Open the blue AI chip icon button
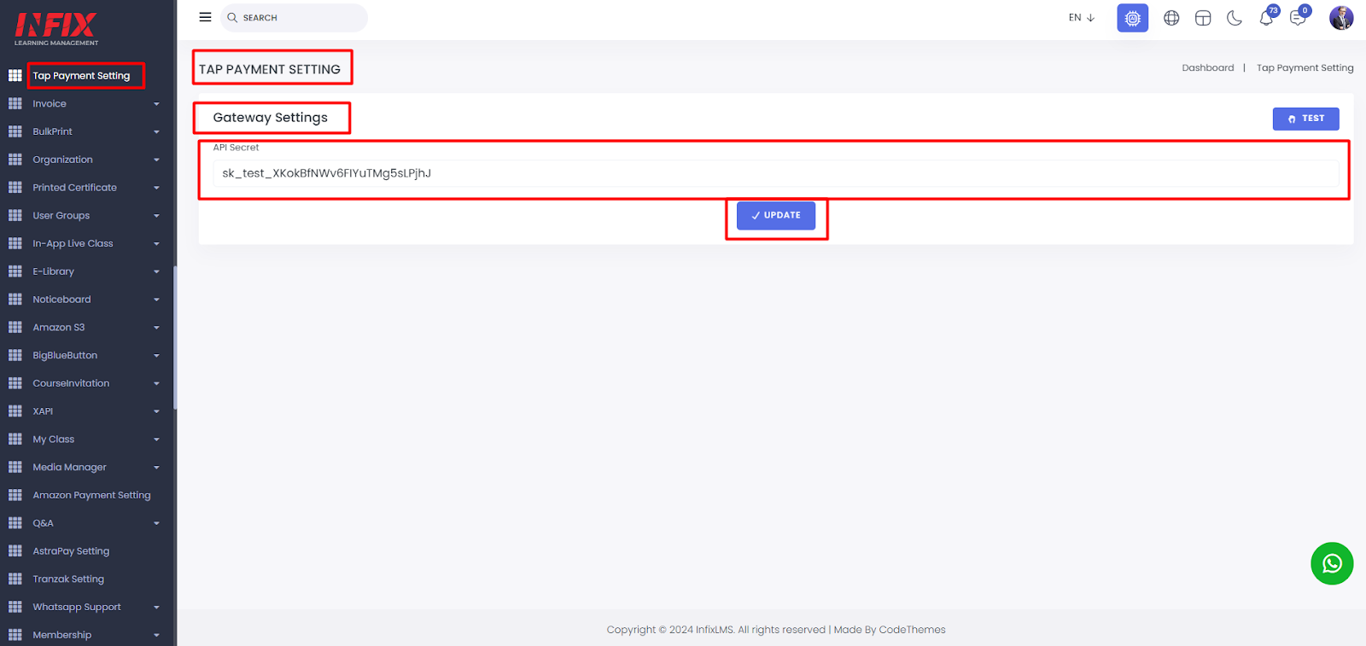1366x646 pixels. pos(1132,18)
